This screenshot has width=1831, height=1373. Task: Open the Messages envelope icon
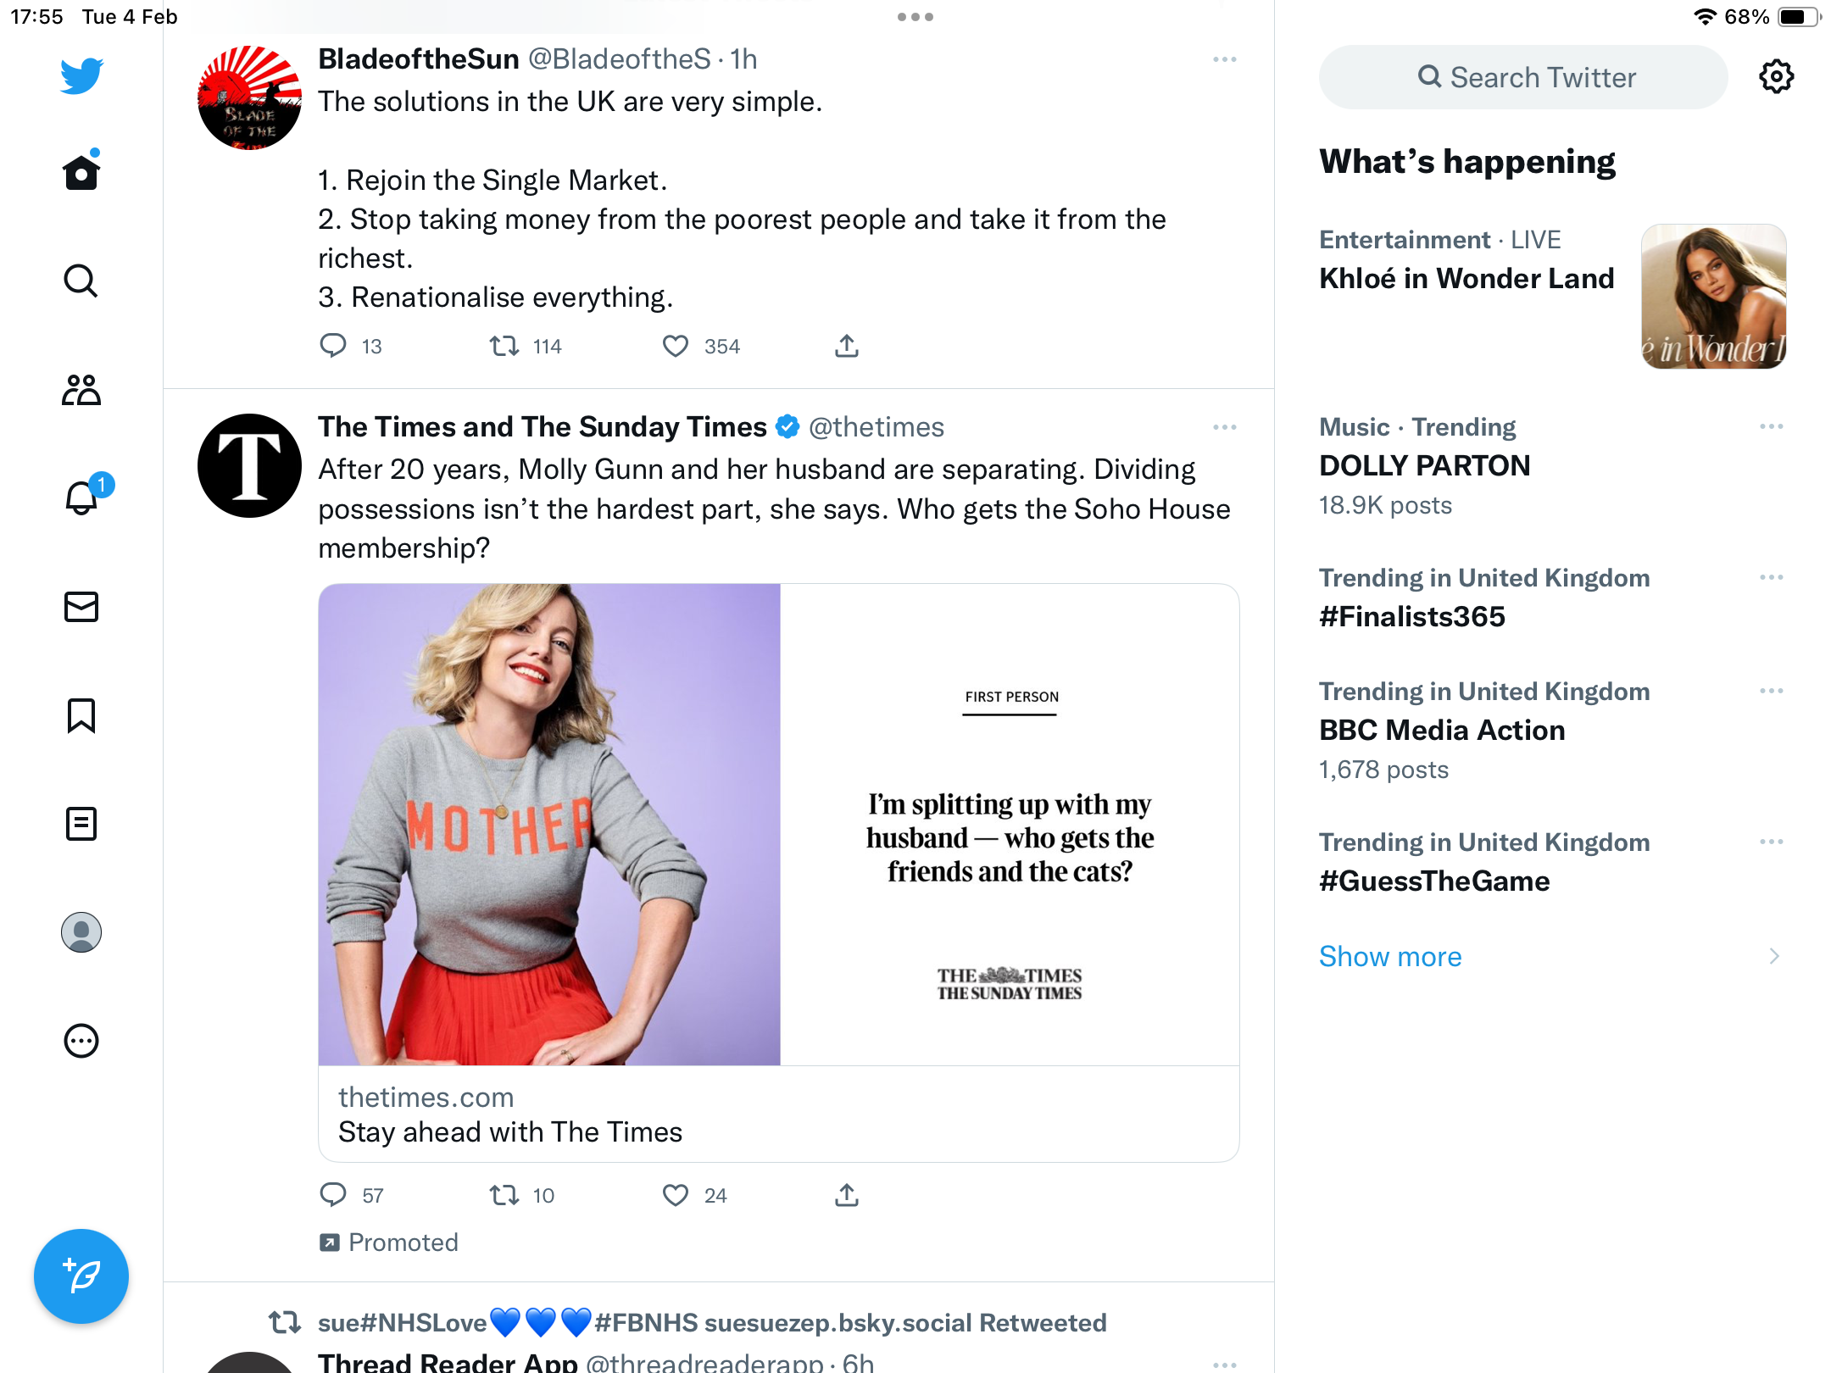tap(81, 607)
